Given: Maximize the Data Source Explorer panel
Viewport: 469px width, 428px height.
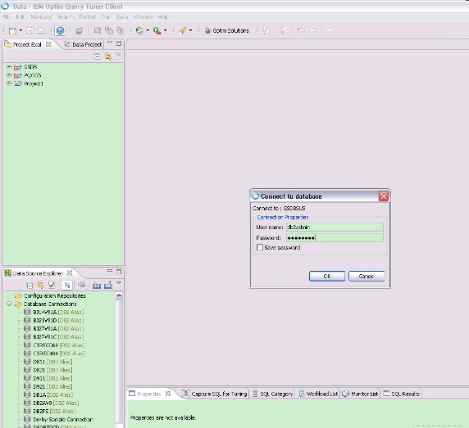Looking at the screenshot, I should coord(119,272).
